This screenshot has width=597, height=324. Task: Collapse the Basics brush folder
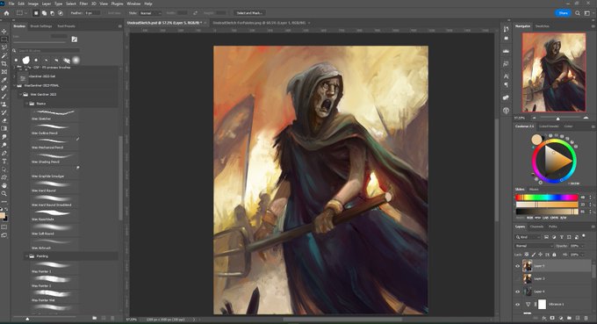(26, 104)
